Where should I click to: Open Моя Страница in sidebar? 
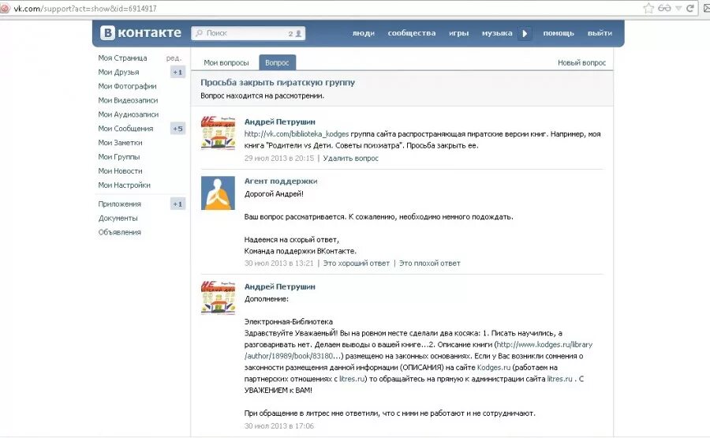pyautogui.click(x=122, y=58)
